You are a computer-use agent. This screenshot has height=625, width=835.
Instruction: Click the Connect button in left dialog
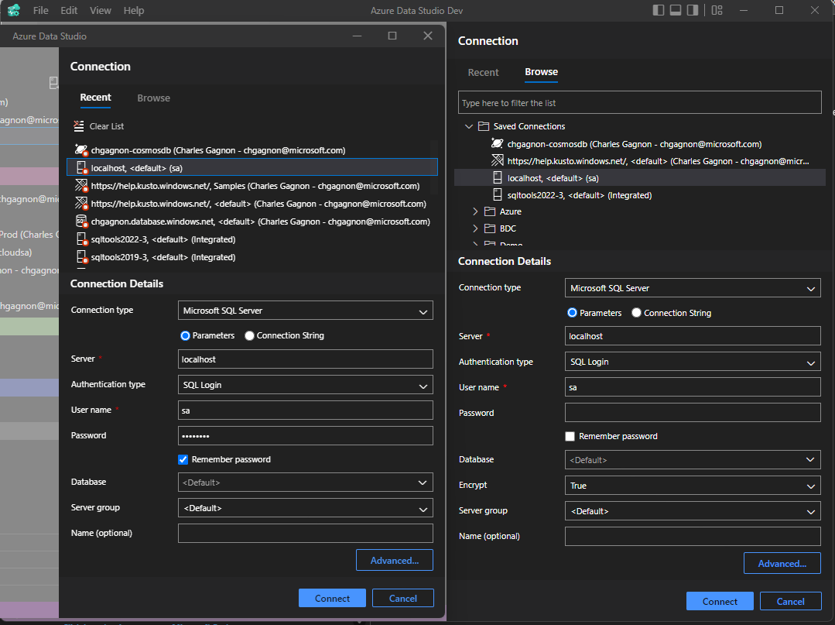point(332,597)
